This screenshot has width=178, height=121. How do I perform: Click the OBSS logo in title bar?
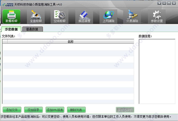point(8,5)
